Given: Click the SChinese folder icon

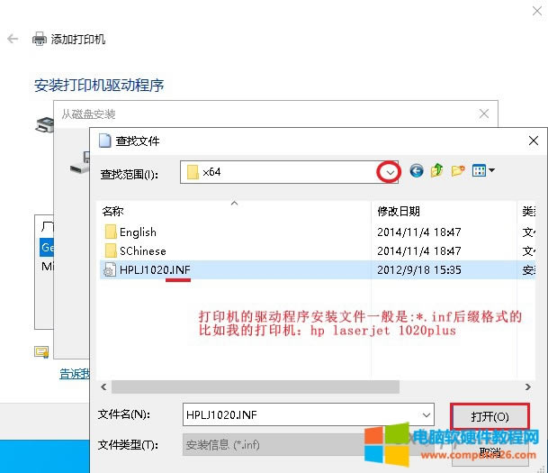Looking at the screenshot, I should point(111,250).
